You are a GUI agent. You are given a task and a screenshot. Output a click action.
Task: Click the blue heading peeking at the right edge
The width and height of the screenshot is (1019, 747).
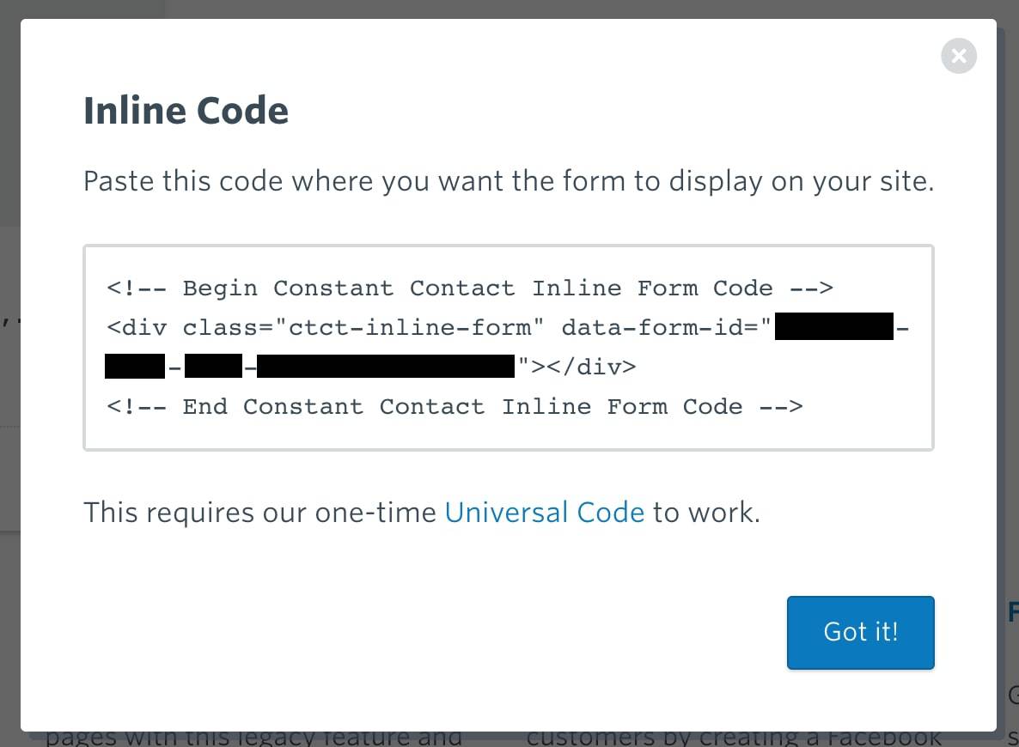(1012, 611)
